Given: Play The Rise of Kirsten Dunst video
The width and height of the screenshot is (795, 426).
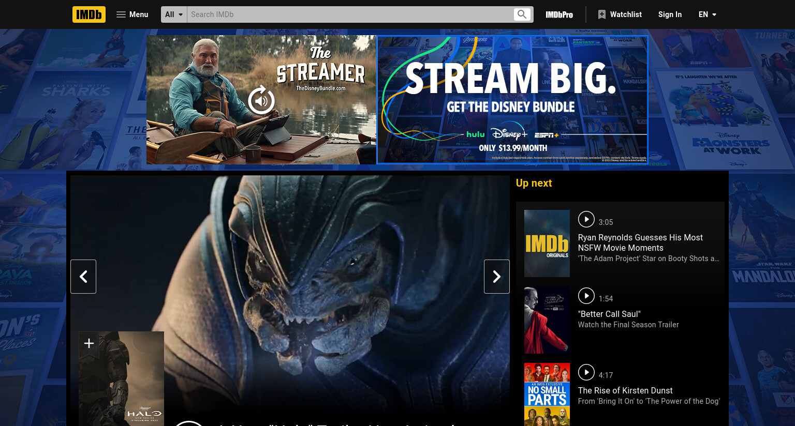Looking at the screenshot, I should (x=586, y=372).
